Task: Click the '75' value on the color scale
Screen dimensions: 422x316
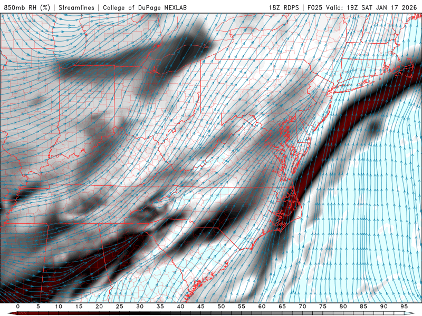Action: (323, 307)
